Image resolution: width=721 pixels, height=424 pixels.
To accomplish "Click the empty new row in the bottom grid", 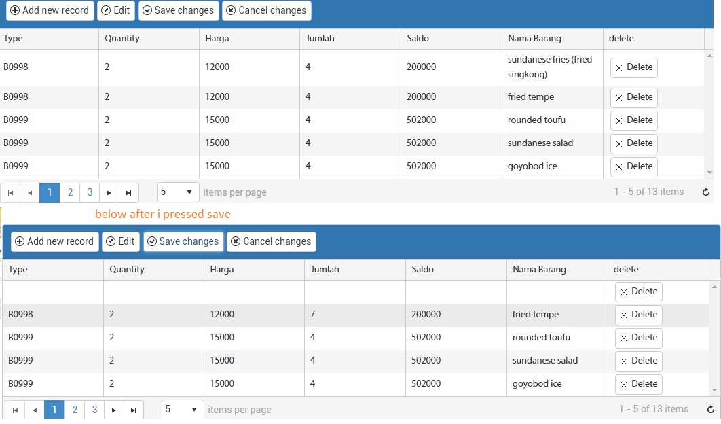I will (x=272, y=291).
